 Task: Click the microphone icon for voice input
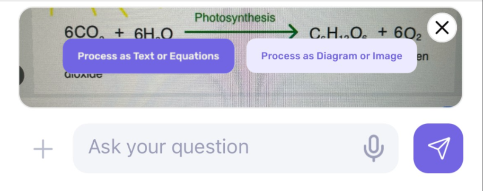[x=373, y=147]
